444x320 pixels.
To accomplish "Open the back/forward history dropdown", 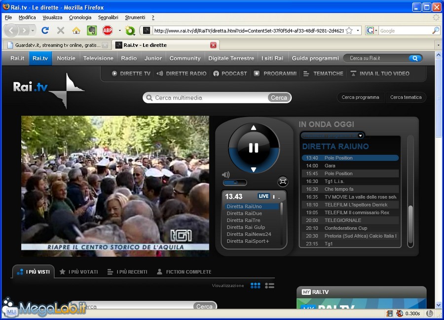I will click(33, 30).
